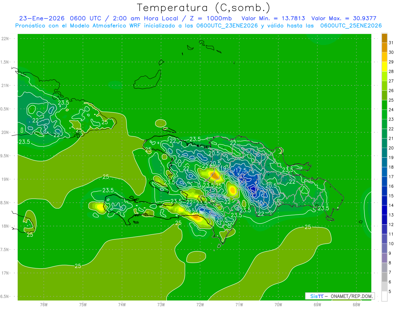The image size is (400, 309).
Task: Click the '18N' latitude axis label
Action: [5, 226]
